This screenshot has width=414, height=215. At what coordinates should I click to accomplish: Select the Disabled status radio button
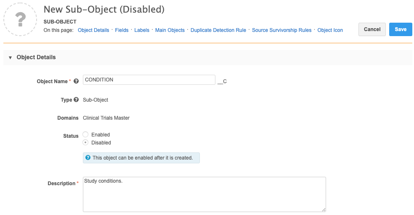[x=86, y=143]
